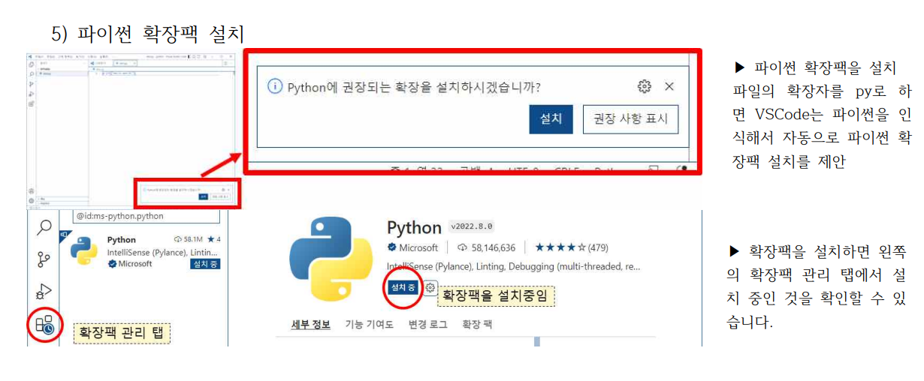Switch to the 세부 정보 tab
The width and height of the screenshot is (924, 381).
point(310,325)
